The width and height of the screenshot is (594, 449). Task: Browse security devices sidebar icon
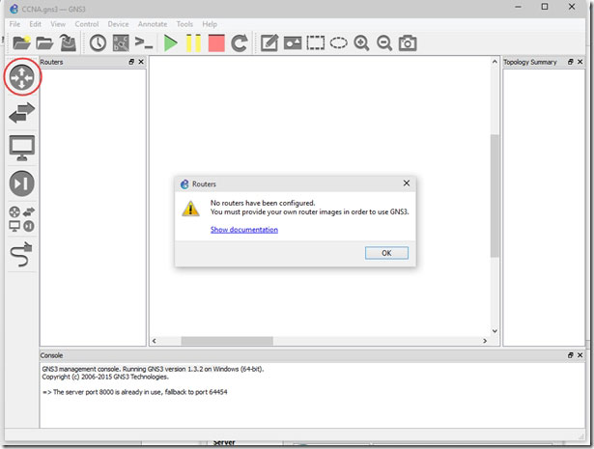[22, 183]
